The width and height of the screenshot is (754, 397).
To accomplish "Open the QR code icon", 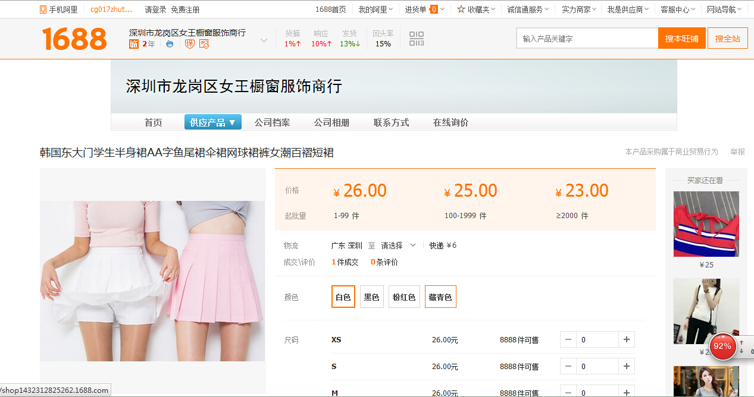I will [417, 39].
